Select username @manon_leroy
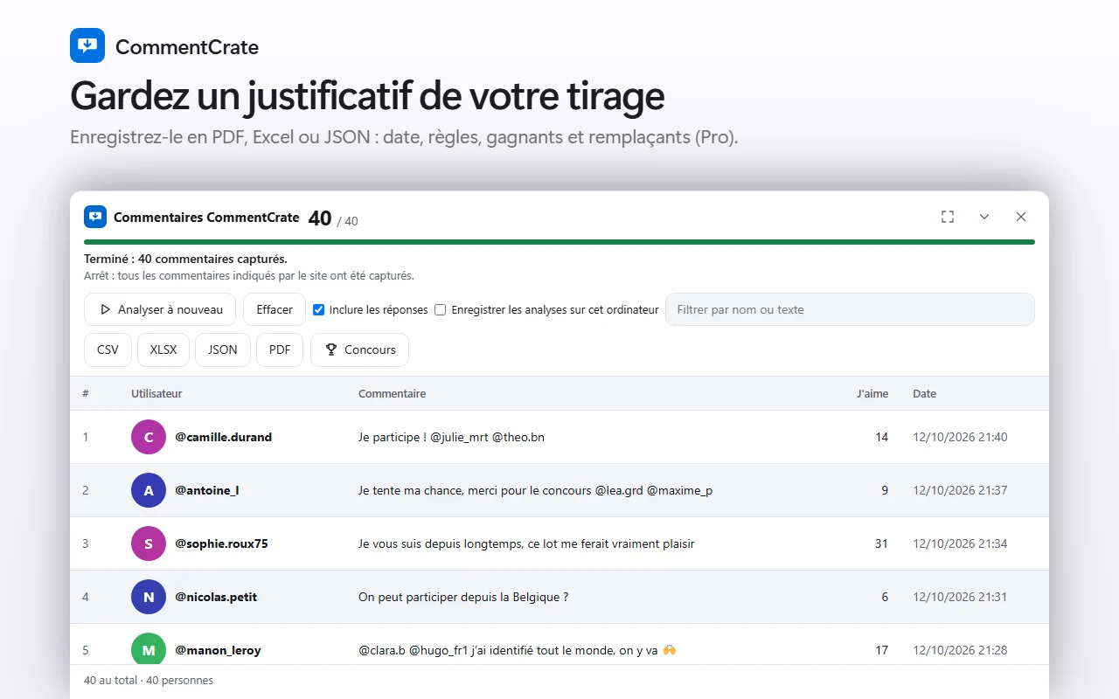1119x699 pixels. click(x=218, y=650)
